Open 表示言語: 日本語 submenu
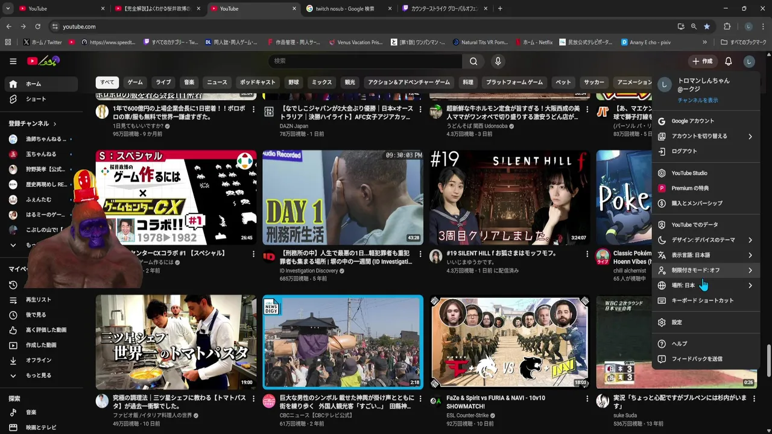Screen dimensions: 772x434 pos(706,255)
